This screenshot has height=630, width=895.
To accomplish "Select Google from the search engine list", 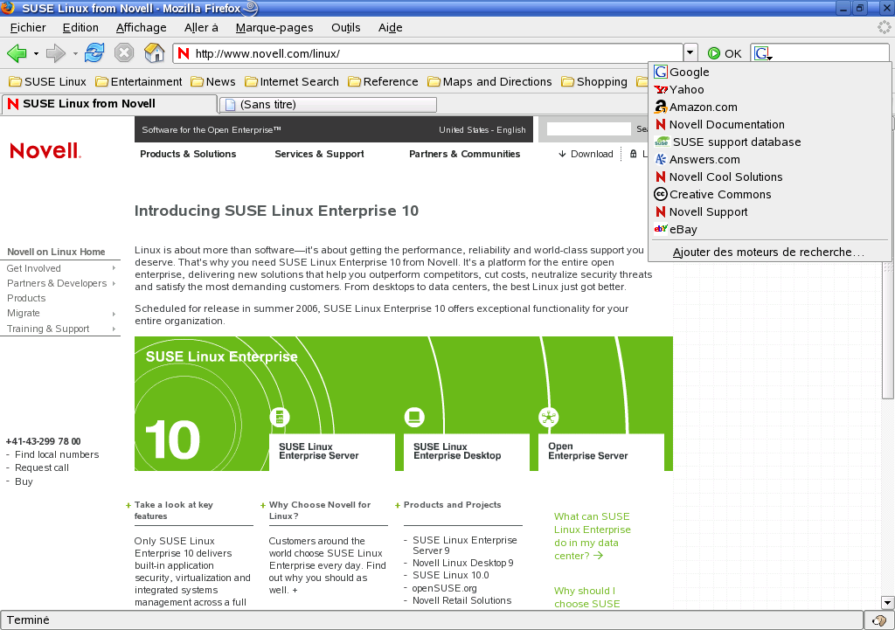I will 769,72.
